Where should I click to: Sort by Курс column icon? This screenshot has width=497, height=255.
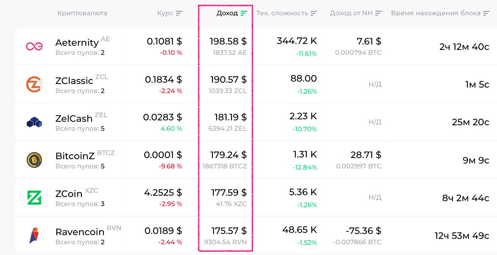[x=179, y=13]
